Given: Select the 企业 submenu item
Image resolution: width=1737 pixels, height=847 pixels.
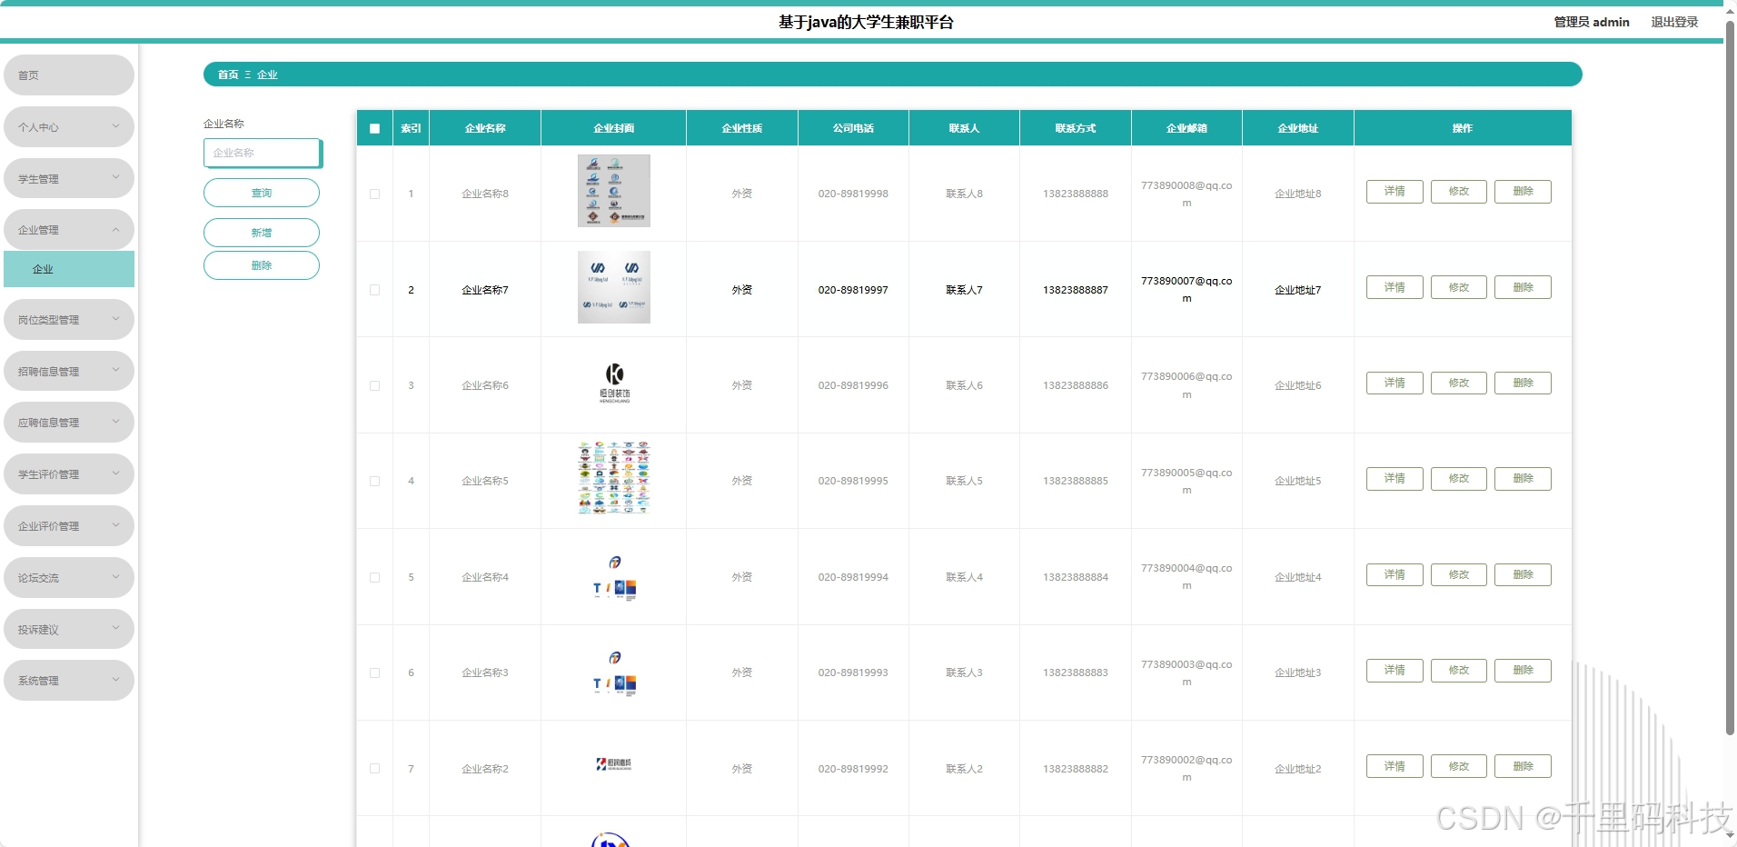Looking at the screenshot, I should pos(69,269).
